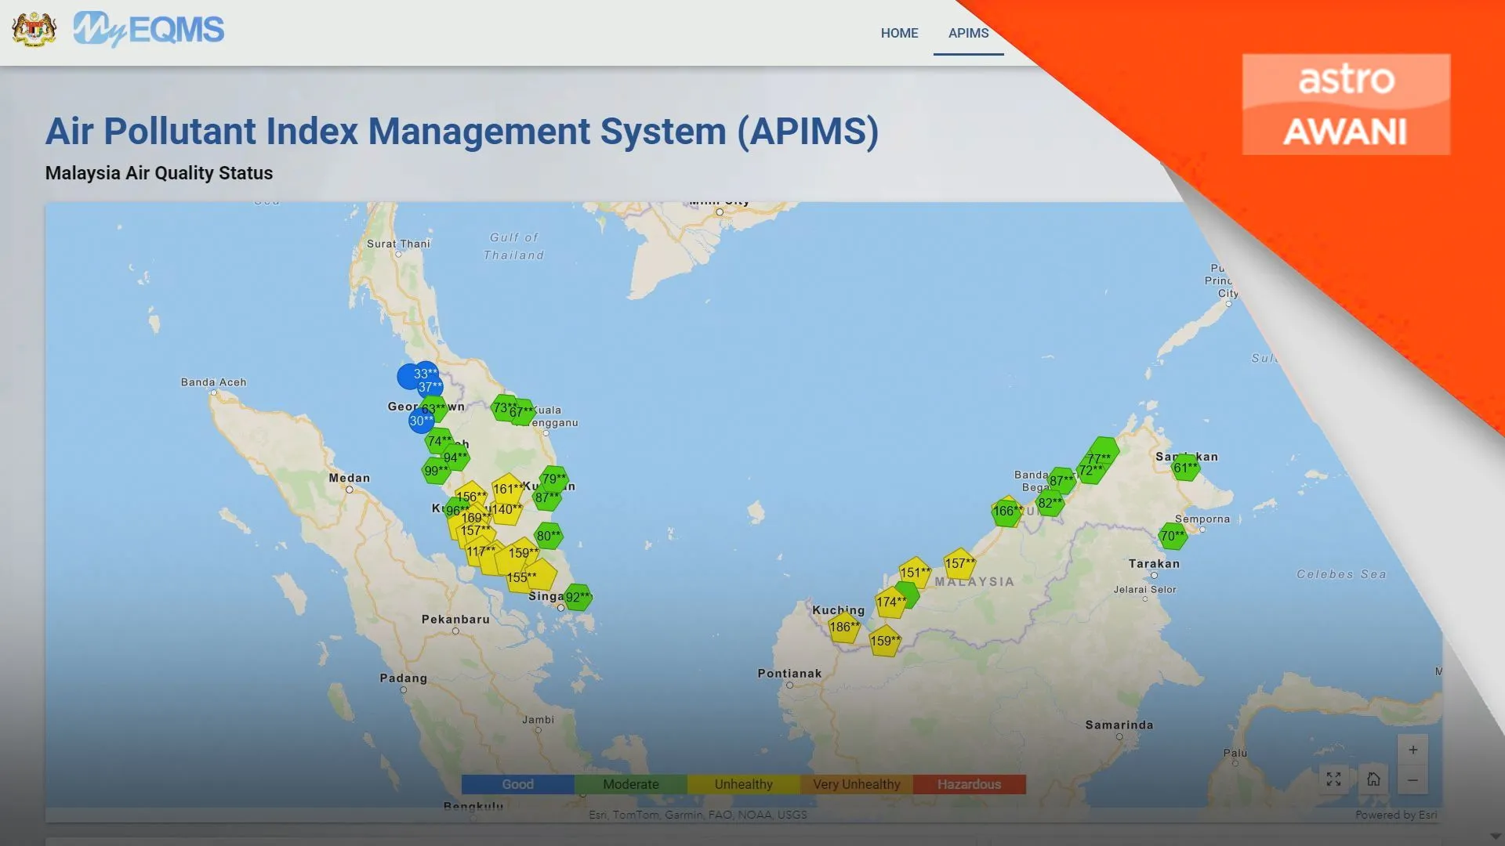
Task: Select the green 92** marker near Singapore
Action: pos(578,598)
